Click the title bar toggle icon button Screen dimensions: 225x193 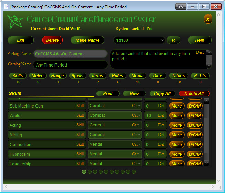click(x=181, y=7)
